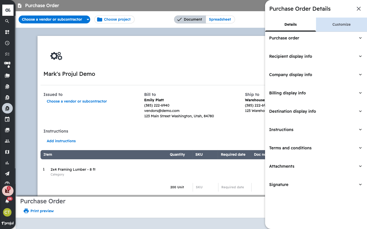
Task: Click the 2x4 Framing Lumber - 8 ft item
Action: tap(73, 169)
